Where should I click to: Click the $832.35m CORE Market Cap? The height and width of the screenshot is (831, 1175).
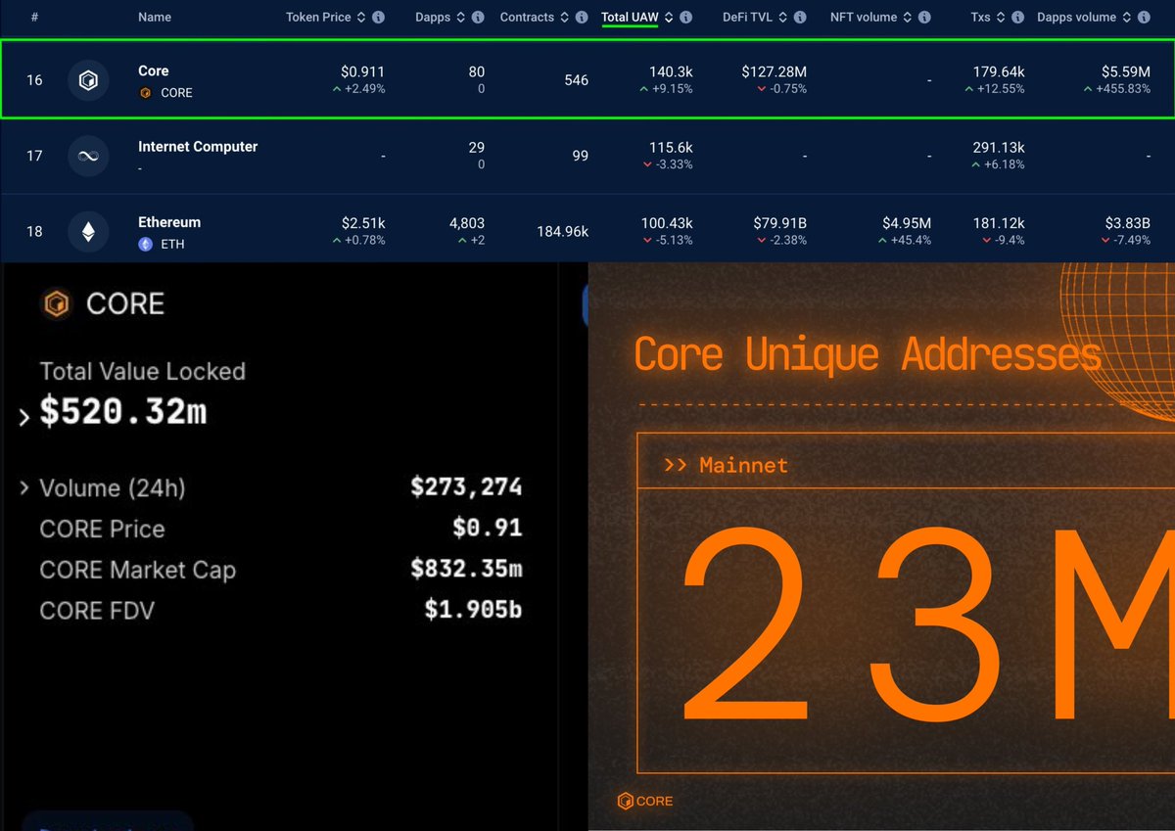466,569
